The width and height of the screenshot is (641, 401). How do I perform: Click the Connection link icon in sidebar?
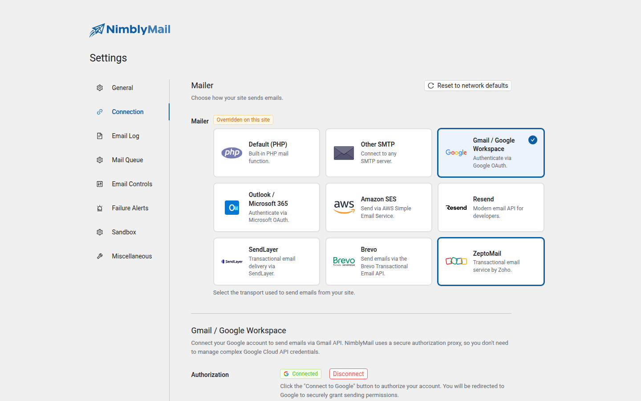(100, 112)
